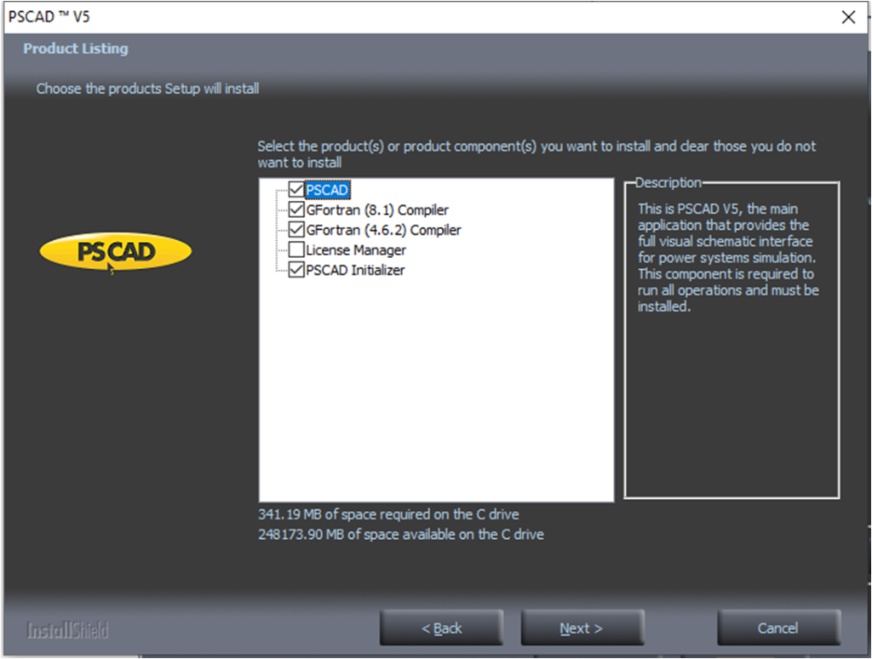Uncheck the PSCAD Initializer checkbox

[x=296, y=270]
